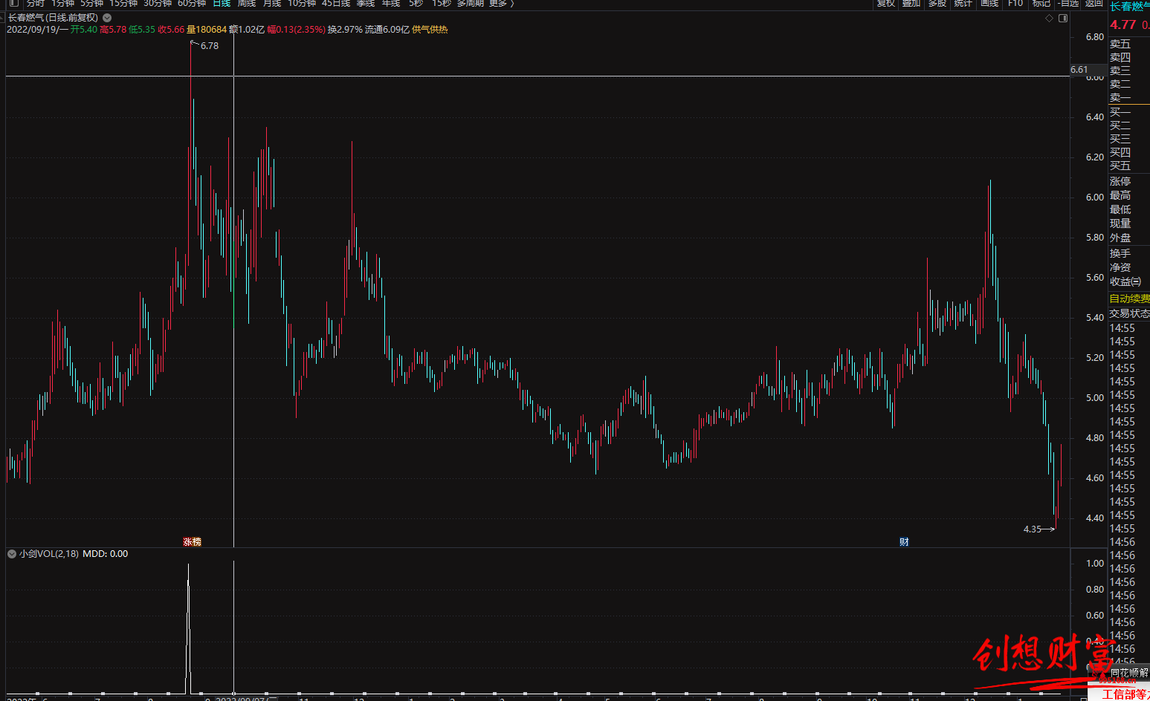Switch to the 分时 intraday view
This screenshot has height=701, width=1150.
pyautogui.click(x=36, y=4)
